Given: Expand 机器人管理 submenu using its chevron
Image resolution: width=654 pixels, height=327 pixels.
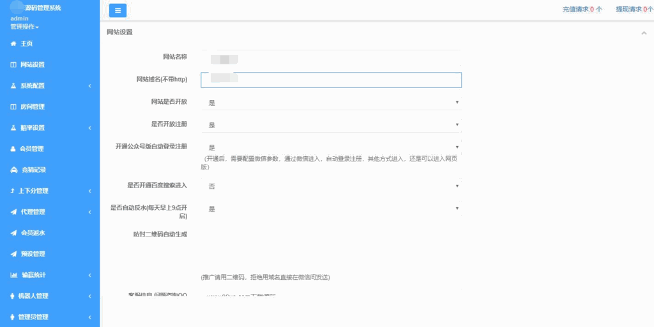Looking at the screenshot, I should click(89, 296).
